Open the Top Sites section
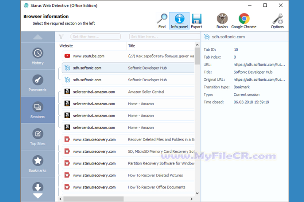Viewport: 304px width, 202px height. coord(38,137)
